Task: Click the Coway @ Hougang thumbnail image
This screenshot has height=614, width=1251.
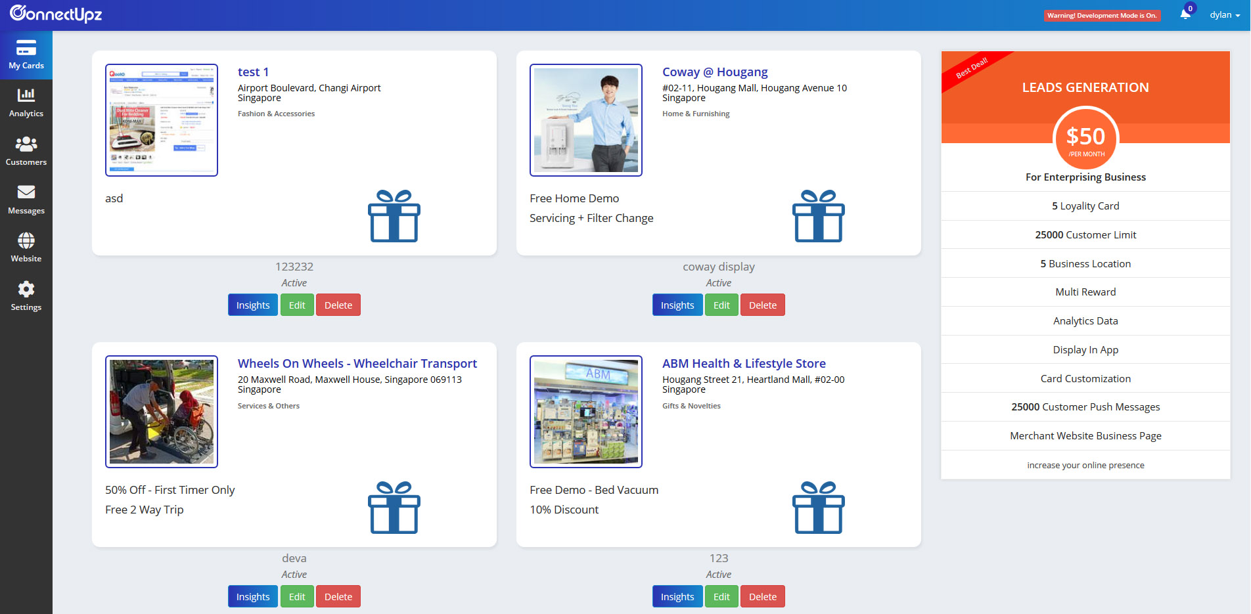Action: click(586, 120)
